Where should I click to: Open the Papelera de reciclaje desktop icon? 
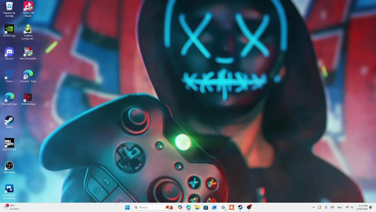[9, 9]
